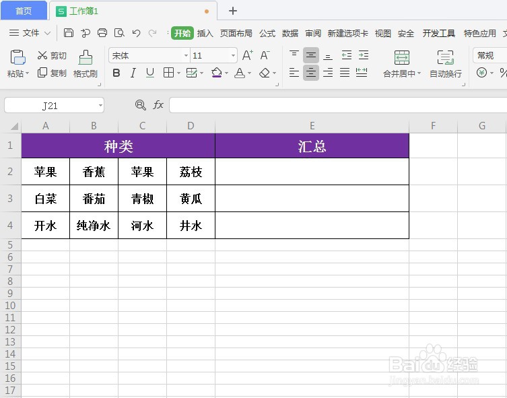Click justify alignment icon
The image size is (507, 398).
point(345,73)
